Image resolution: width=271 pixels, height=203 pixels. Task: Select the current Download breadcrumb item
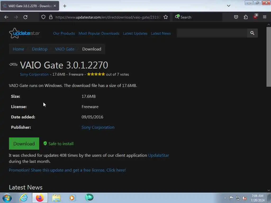tap(92, 49)
